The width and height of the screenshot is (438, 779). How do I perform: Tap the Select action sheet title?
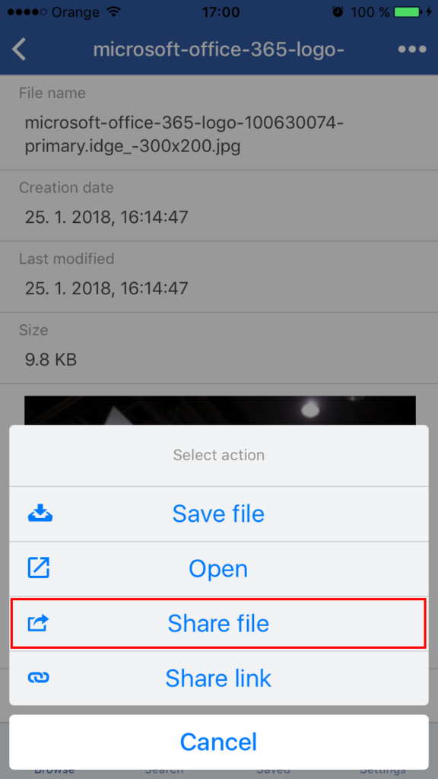click(x=219, y=455)
